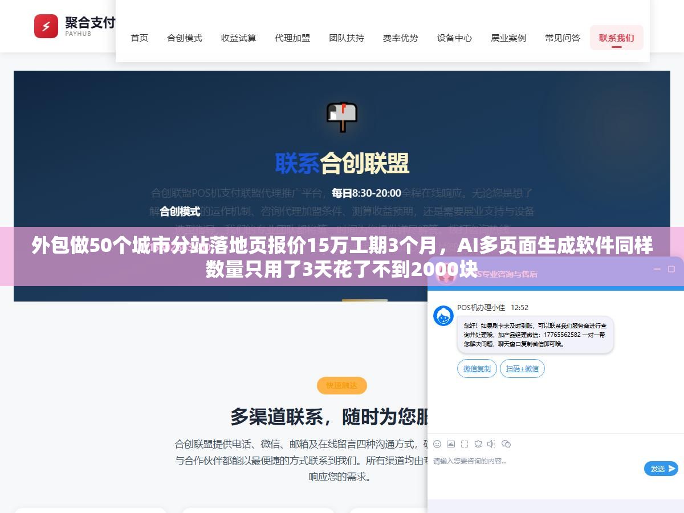Click the 合创模式 white hero text

coord(180,211)
